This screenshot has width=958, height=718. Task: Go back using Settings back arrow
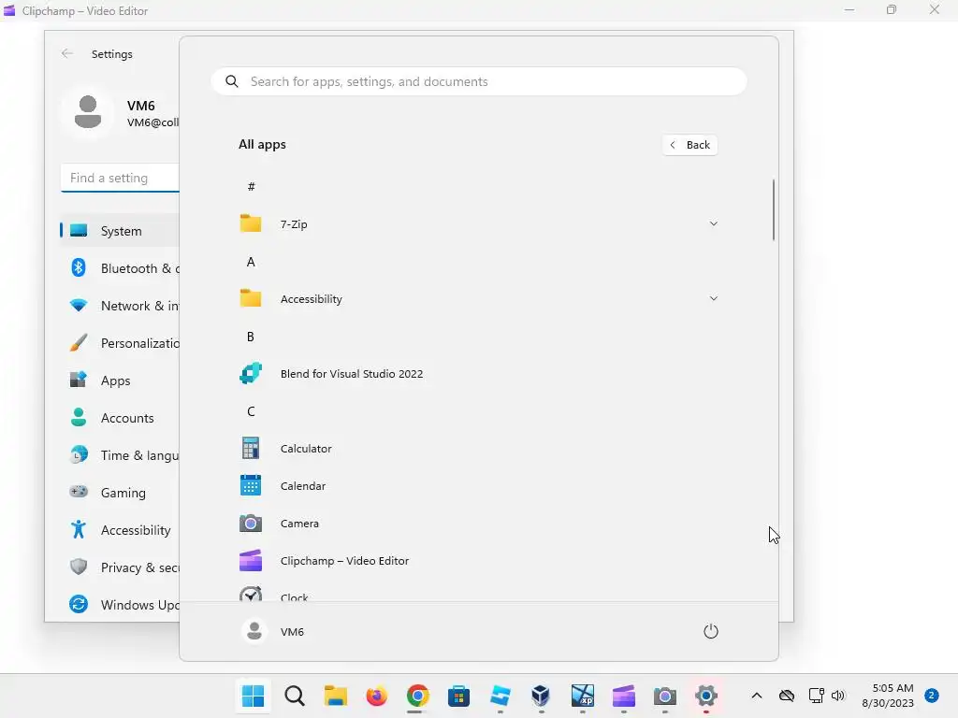67,53
